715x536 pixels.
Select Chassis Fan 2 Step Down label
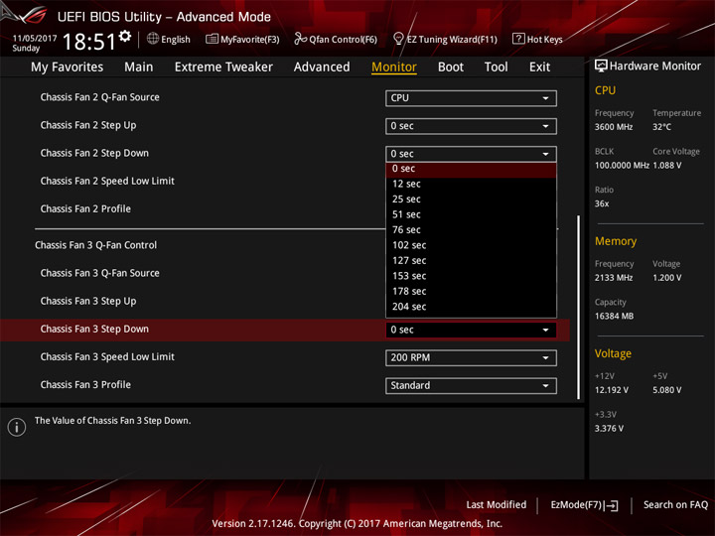click(94, 153)
